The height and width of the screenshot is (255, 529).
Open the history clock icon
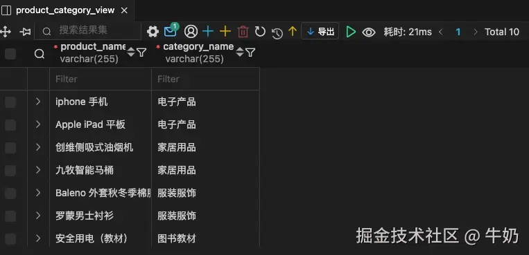click(x=277, y=33)
